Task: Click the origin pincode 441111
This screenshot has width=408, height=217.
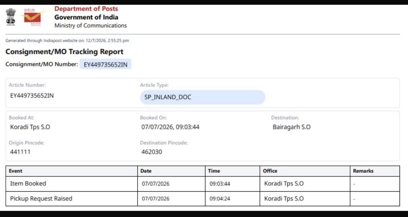Action: pyautogui.click(x=20, y=152)
